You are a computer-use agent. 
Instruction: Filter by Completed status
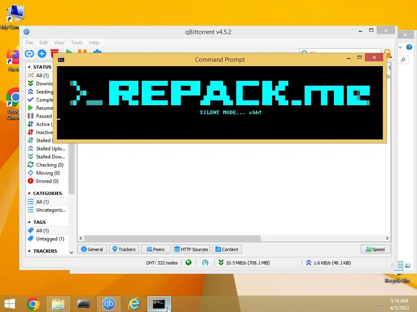40,100
